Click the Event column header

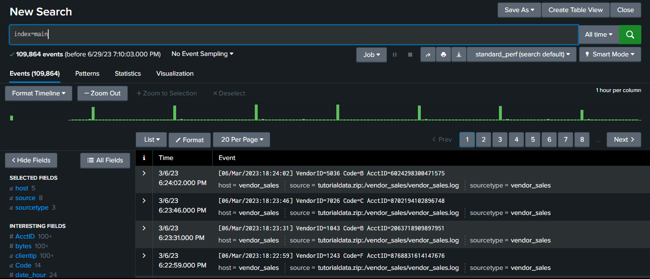tap(227, 158)
